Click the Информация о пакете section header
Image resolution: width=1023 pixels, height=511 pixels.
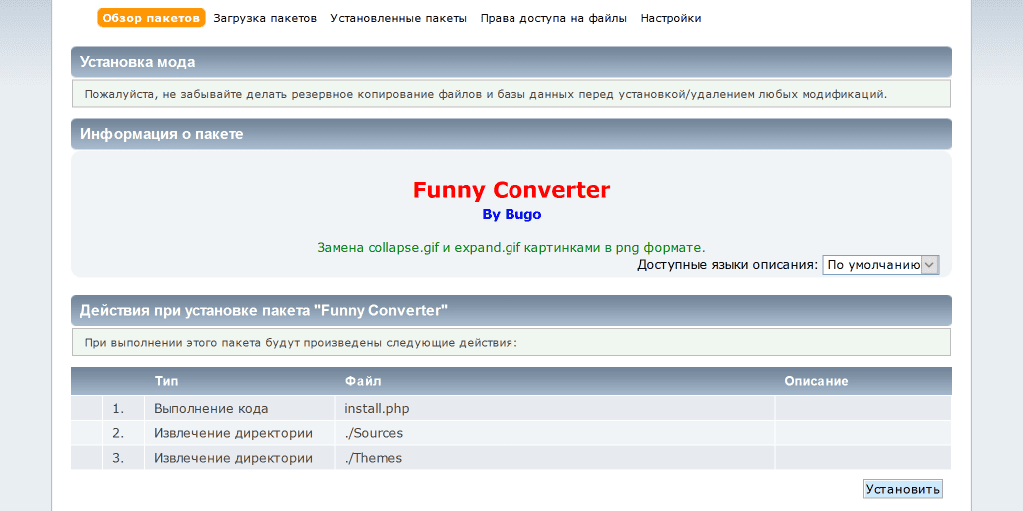162,134
